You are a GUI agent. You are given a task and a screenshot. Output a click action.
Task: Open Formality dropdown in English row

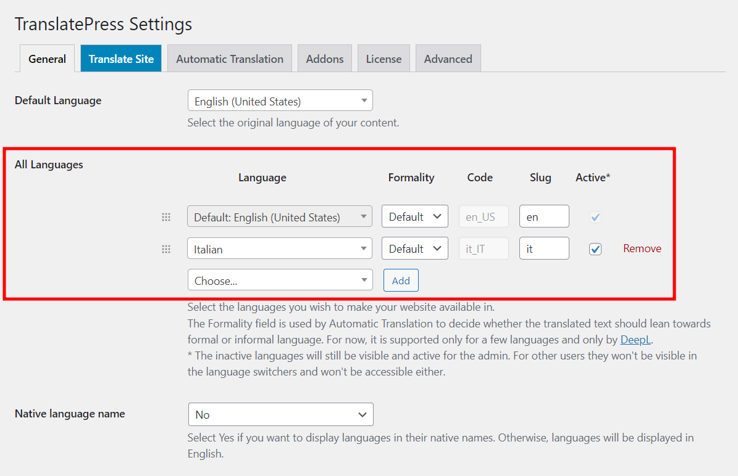tap(414, 216)
